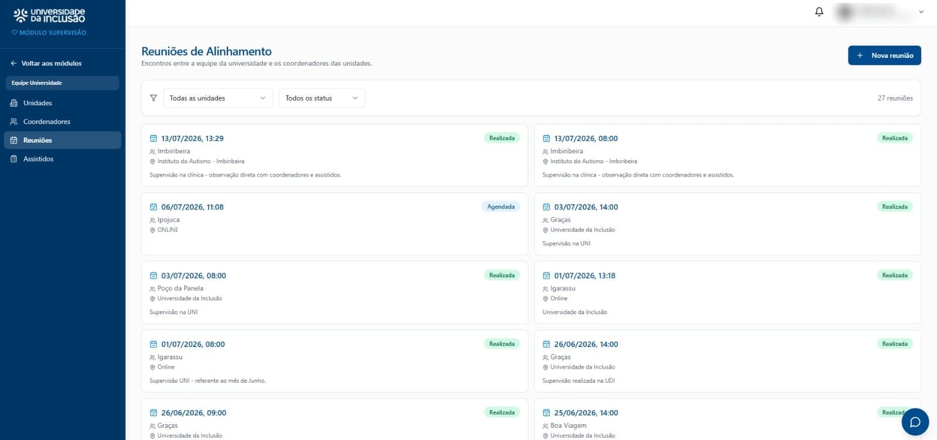Open the 06/07/2026, 11:08 meeting title
The image size is (937, 440).
coord(192,207)
